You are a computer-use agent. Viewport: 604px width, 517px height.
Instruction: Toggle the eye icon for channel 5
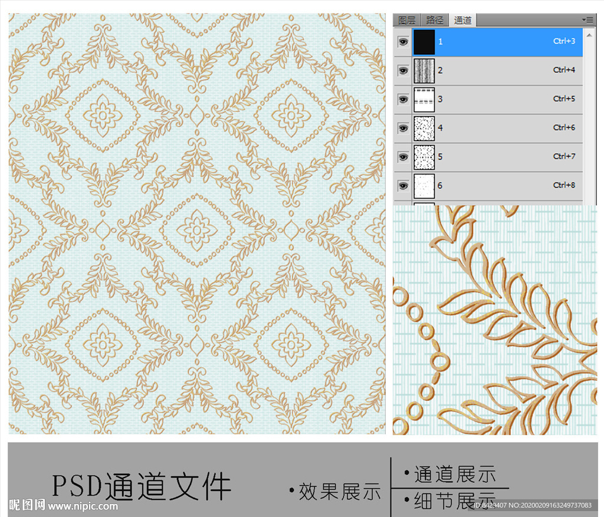pos(403,157)
